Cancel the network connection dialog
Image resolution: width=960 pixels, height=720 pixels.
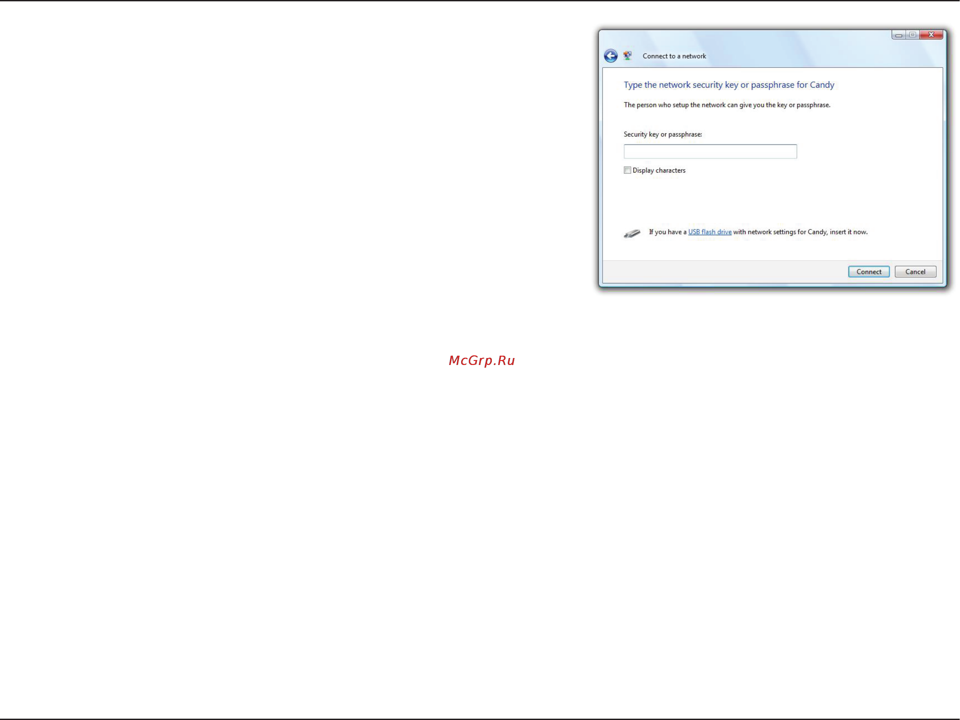click(915, 271)
